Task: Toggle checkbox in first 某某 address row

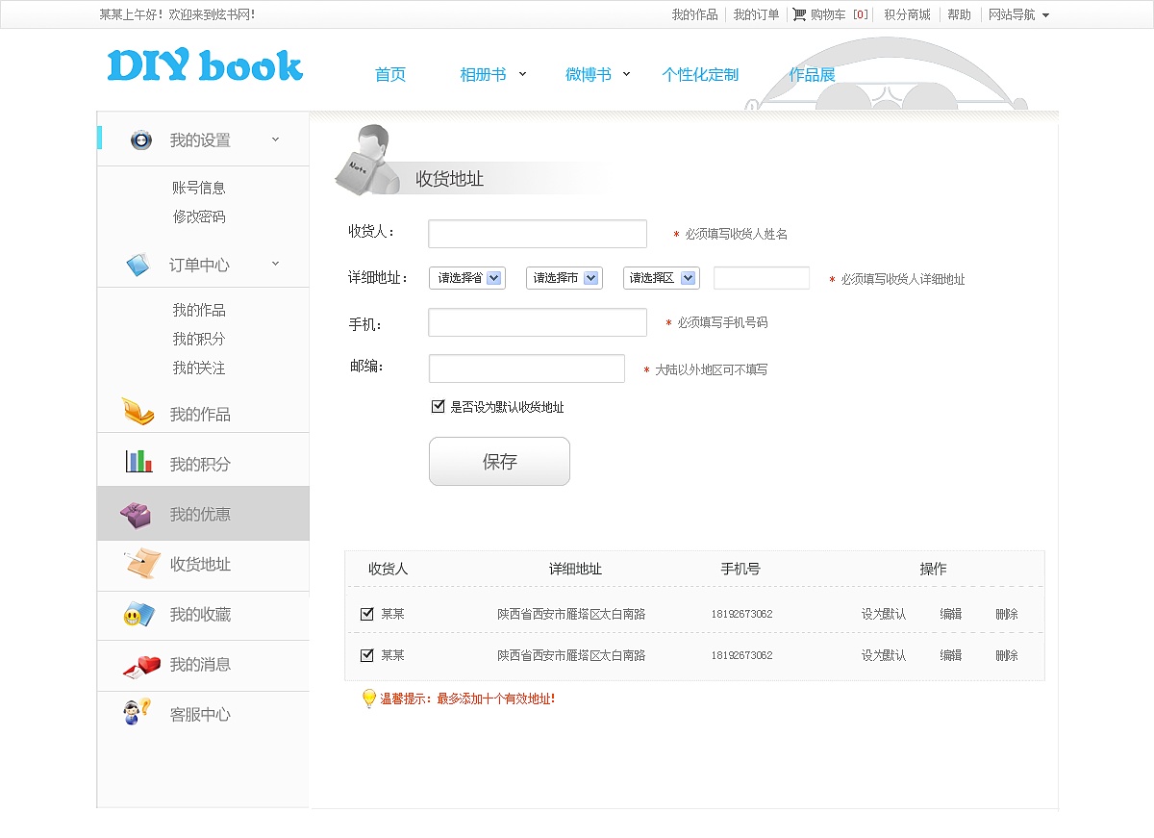Action: tap(366, 614)
